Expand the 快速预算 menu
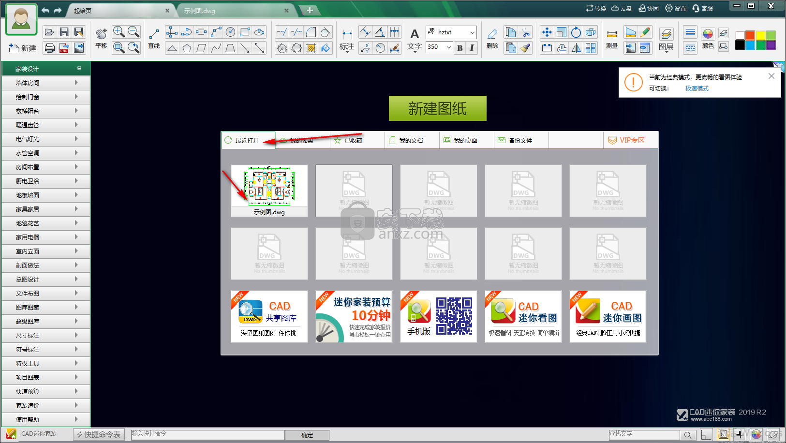The width and height of the screenshot is (786, 443). coord(46,391)
